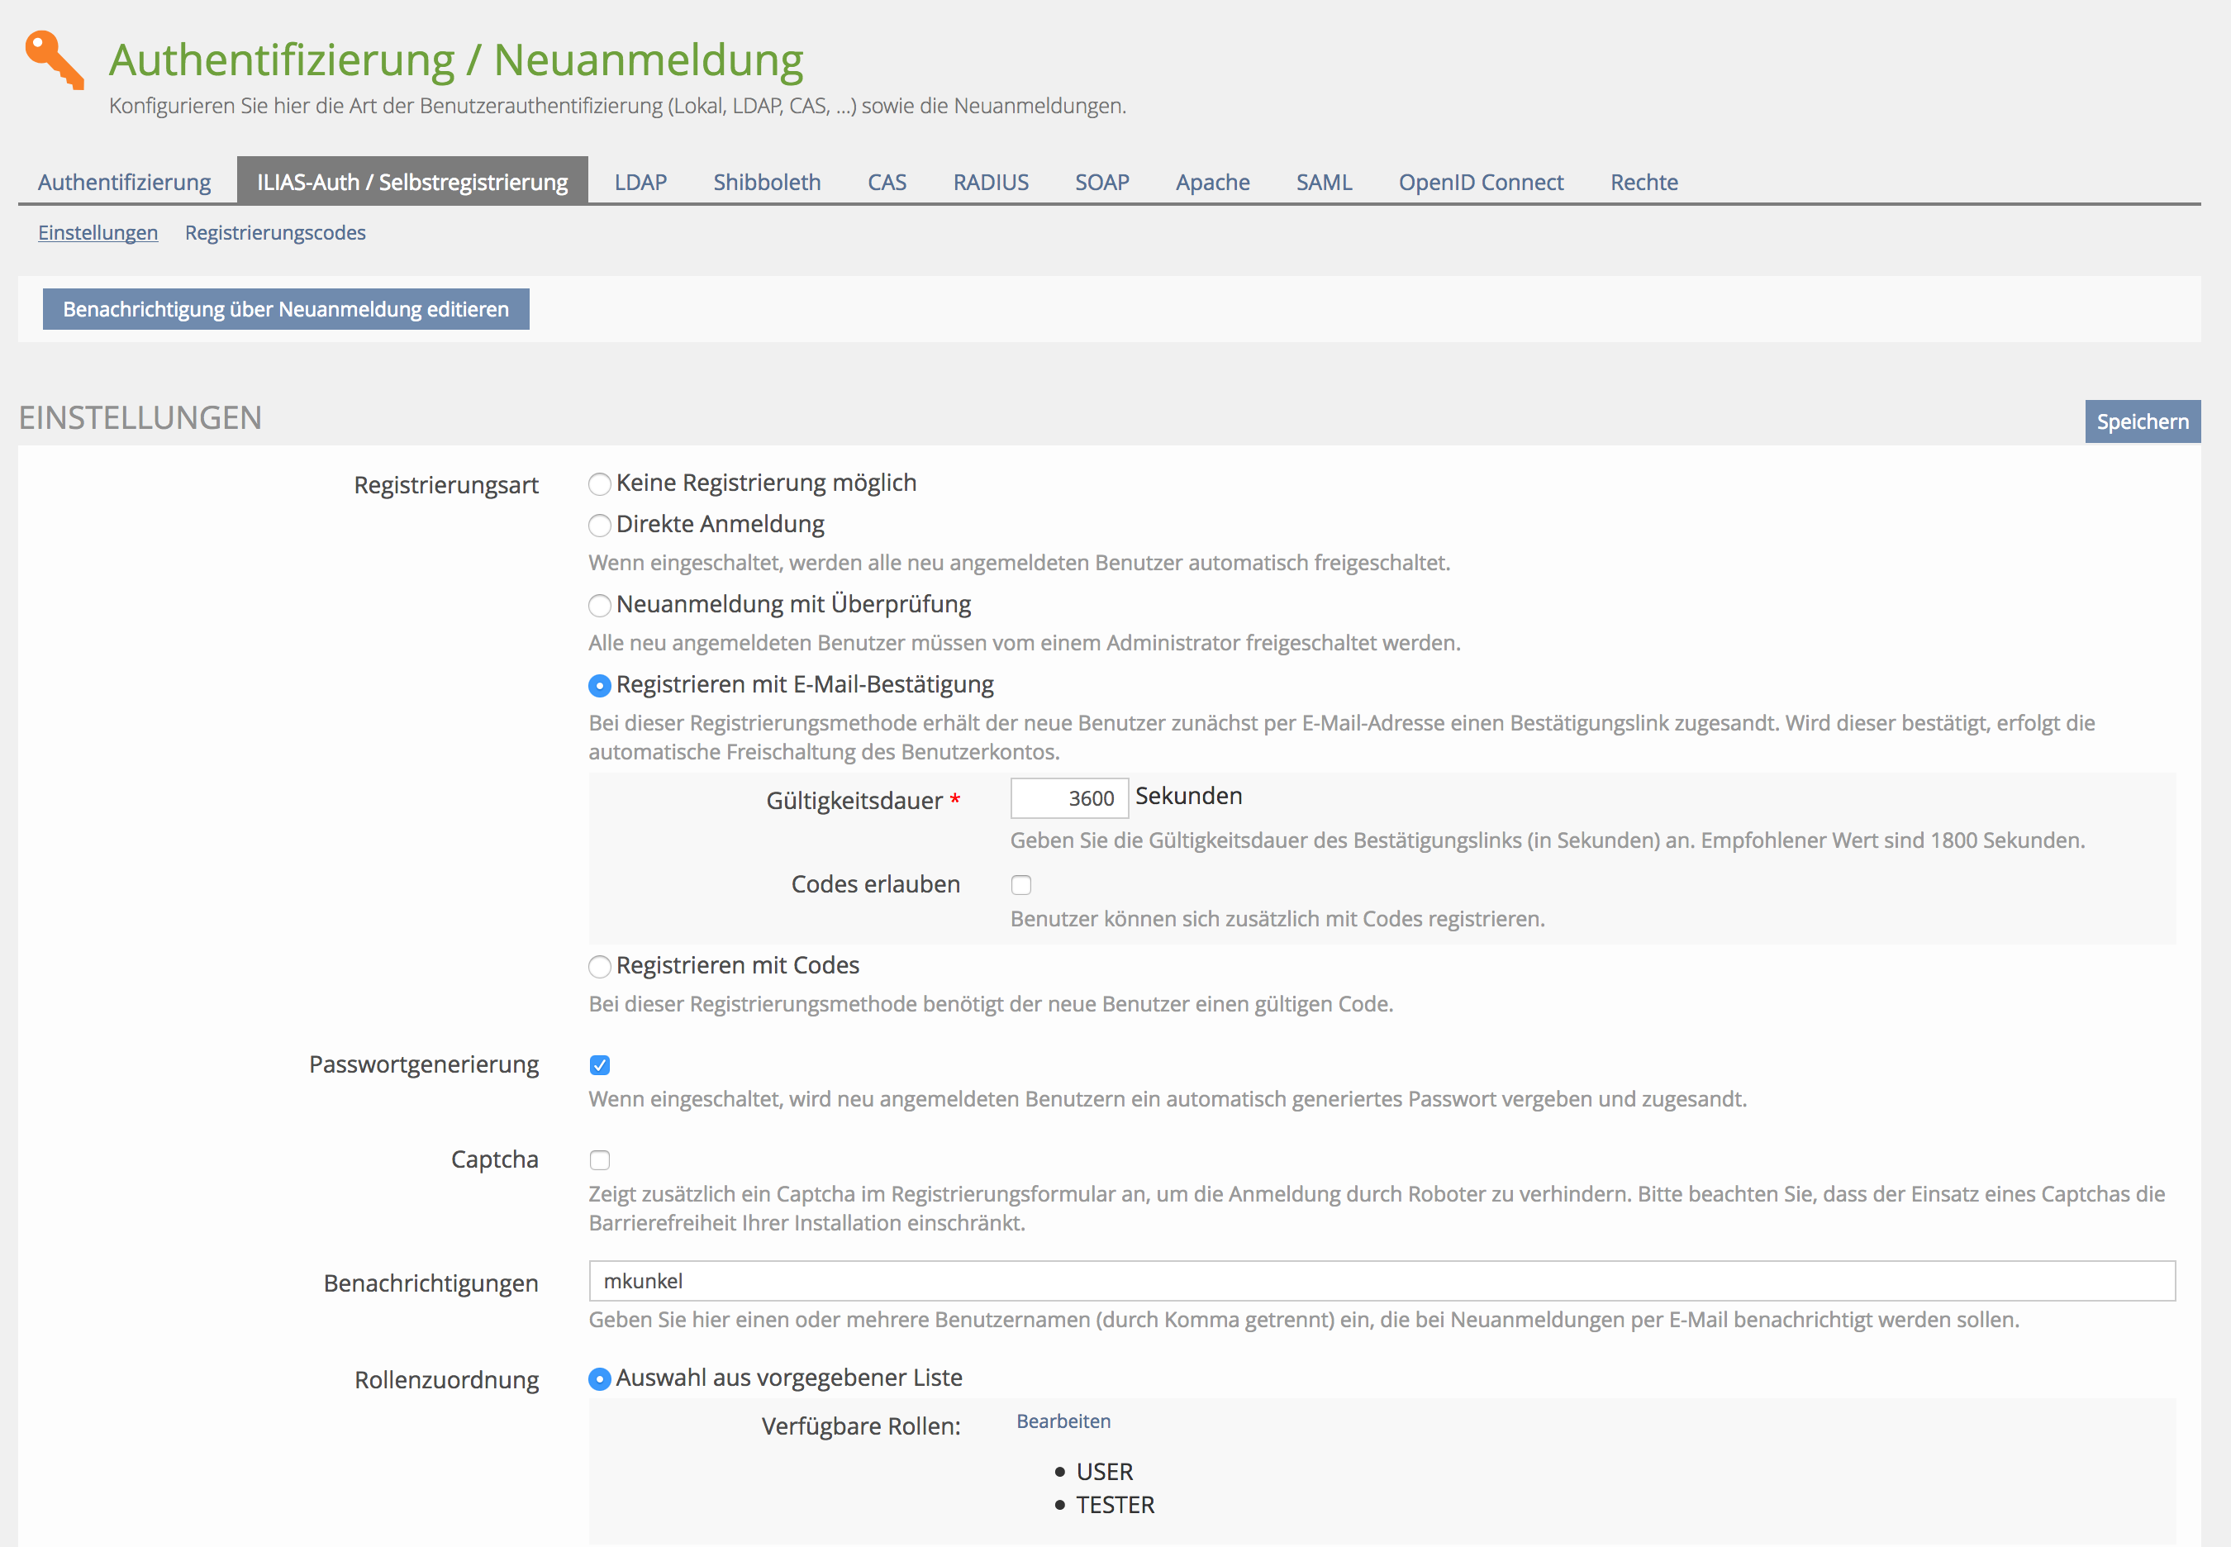The width and height of the screenshot is (2231, 1547).
Task: Enable the Captcha checkbox
Action: click(x=600, y=1160)
